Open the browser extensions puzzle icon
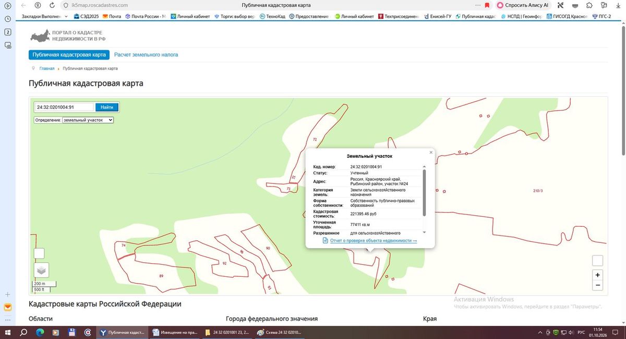The width and height of the screenshot is (626, 339). tap(589, 5)
